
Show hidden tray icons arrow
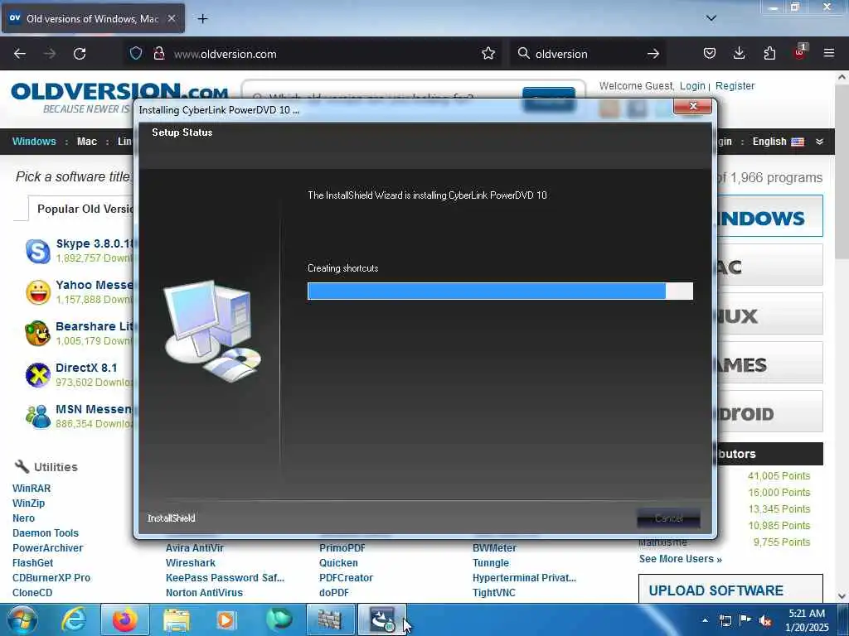tap(705, 620)
